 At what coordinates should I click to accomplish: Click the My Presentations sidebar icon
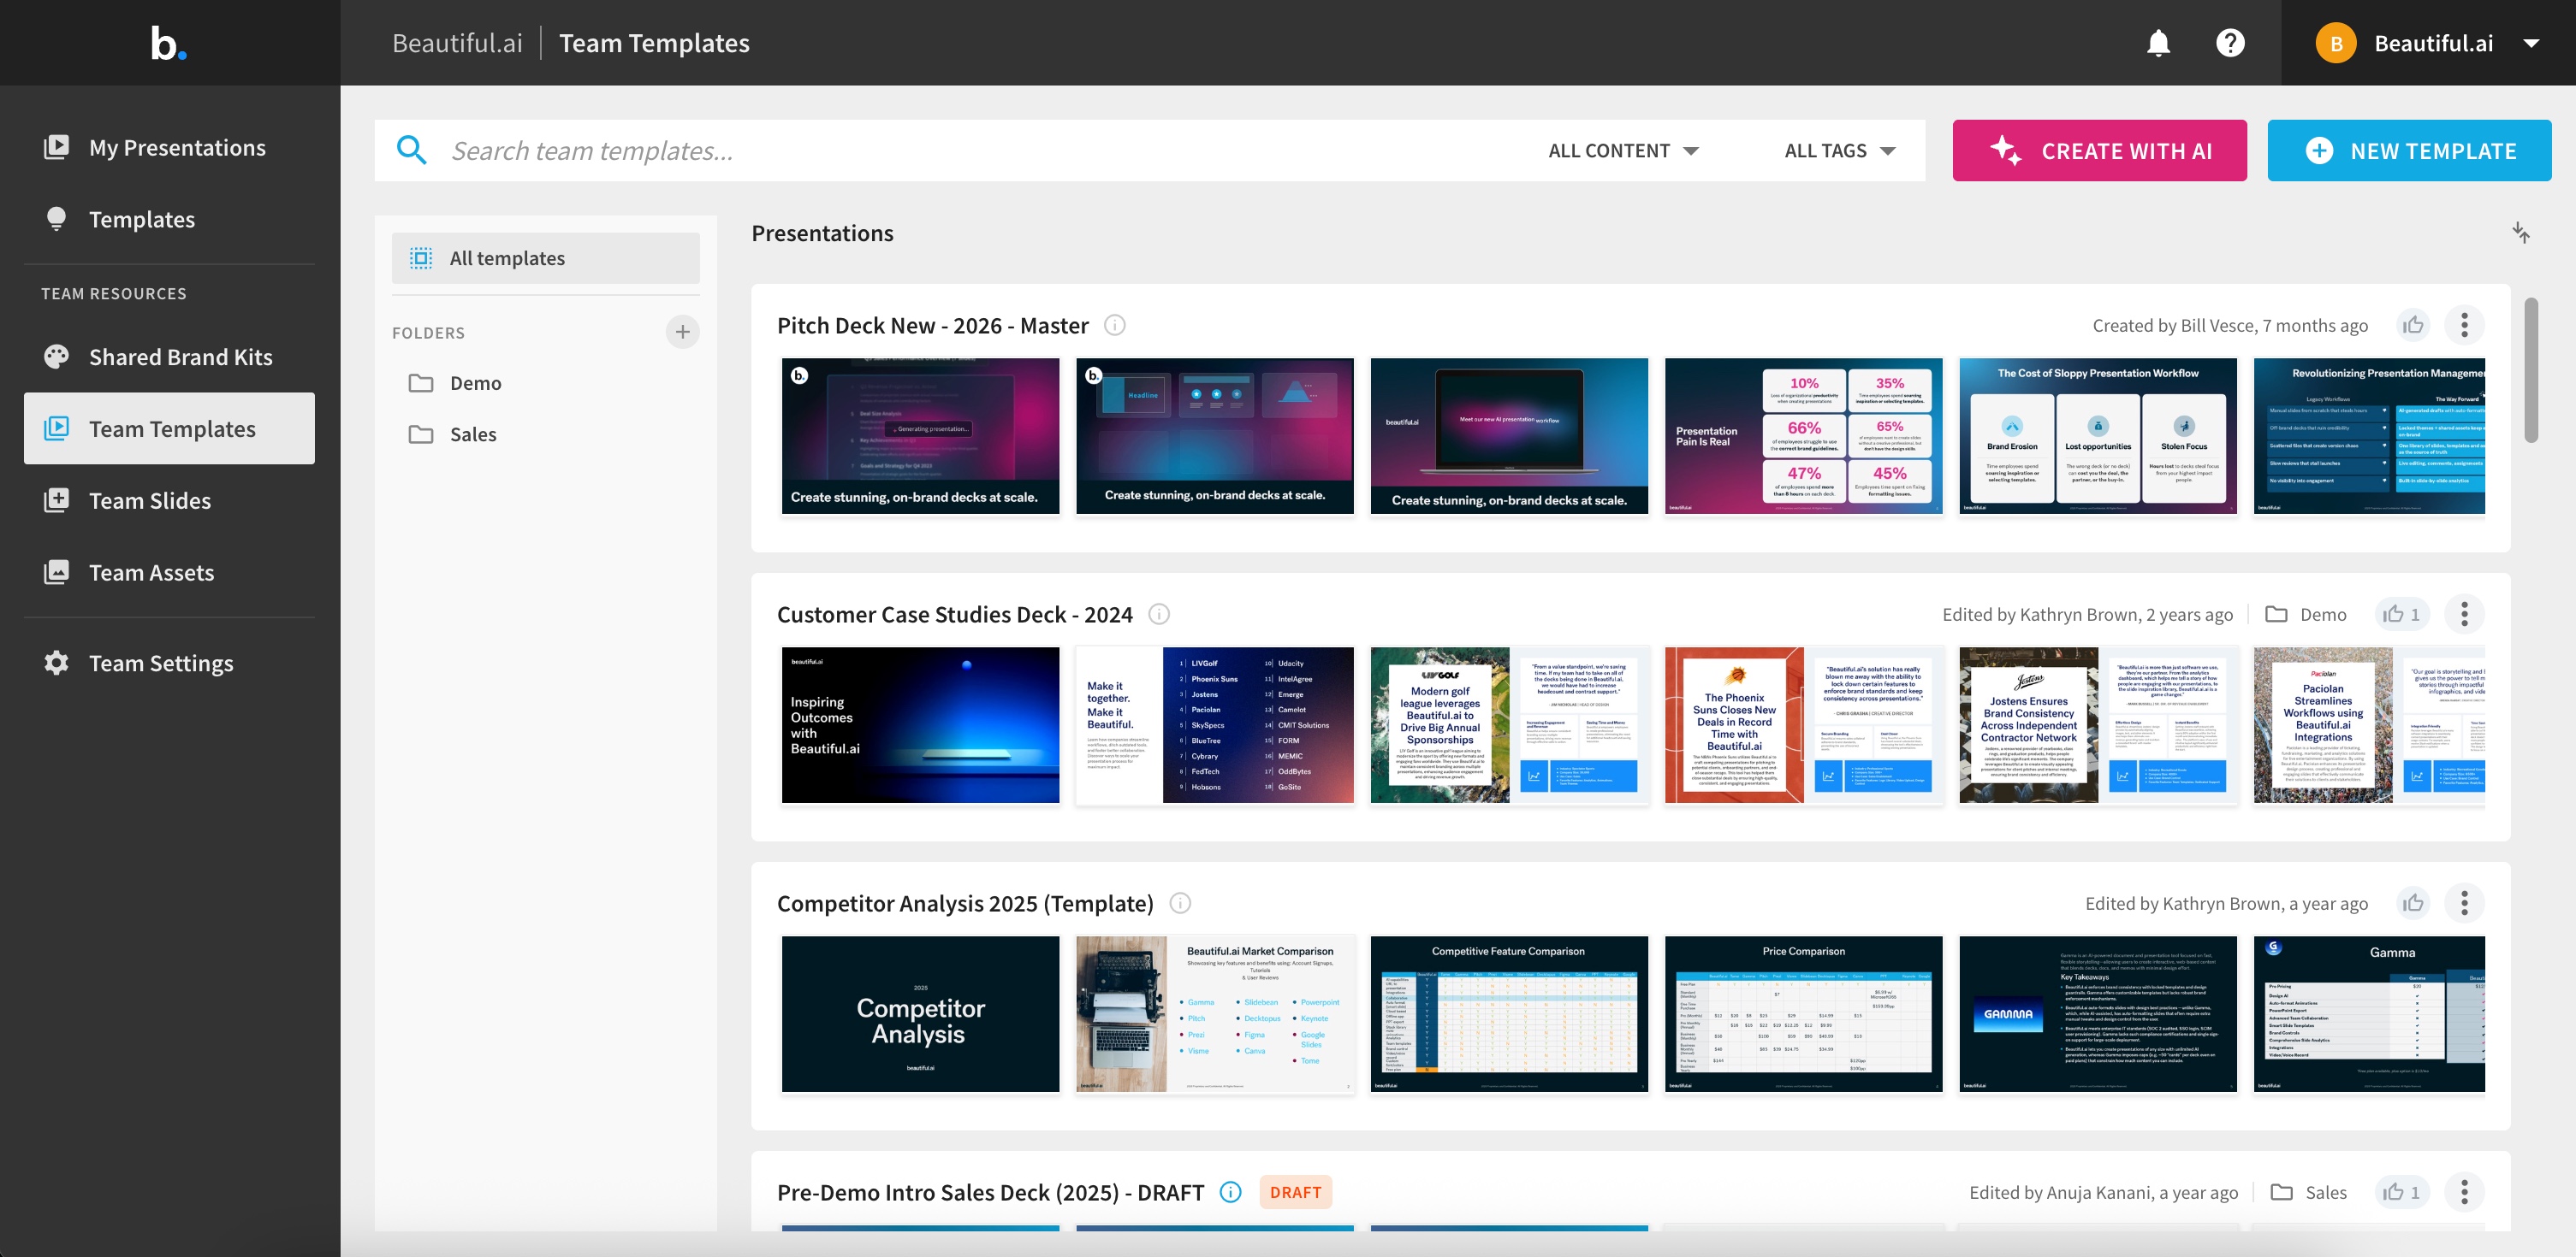(x=56, y=147)
